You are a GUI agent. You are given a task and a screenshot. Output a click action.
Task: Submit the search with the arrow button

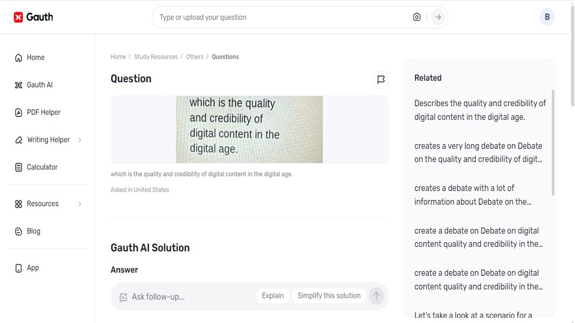coord(438,17)
